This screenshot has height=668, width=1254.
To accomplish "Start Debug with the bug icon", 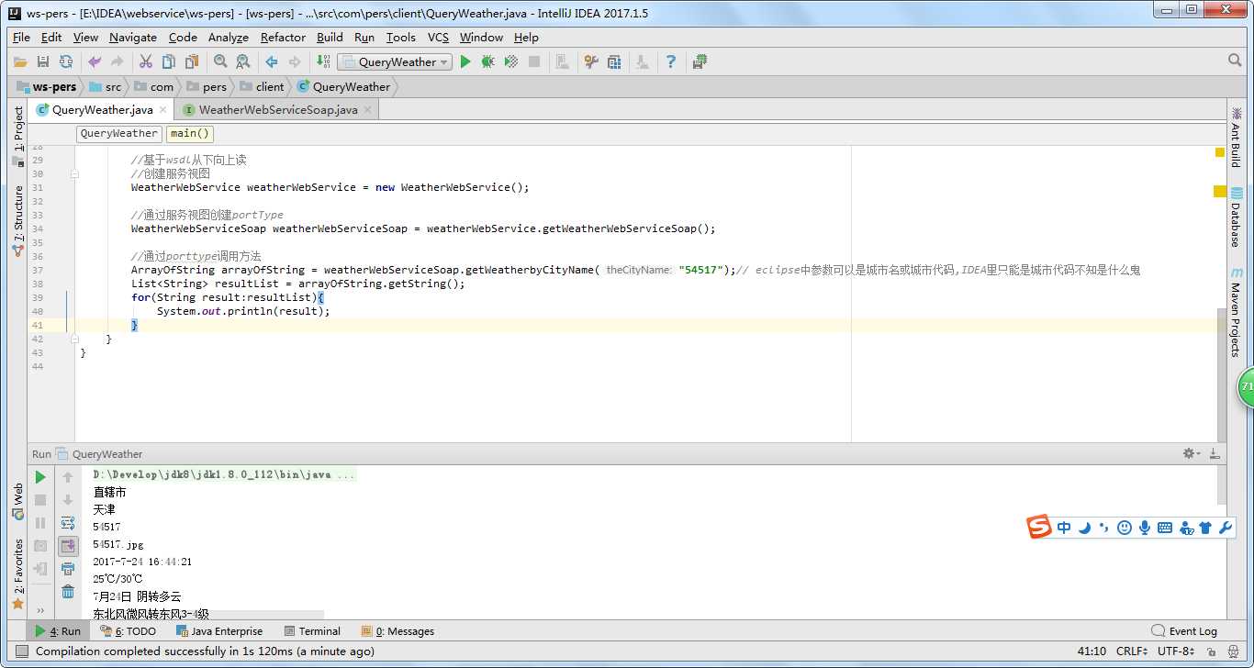I will tap(488, 61).
